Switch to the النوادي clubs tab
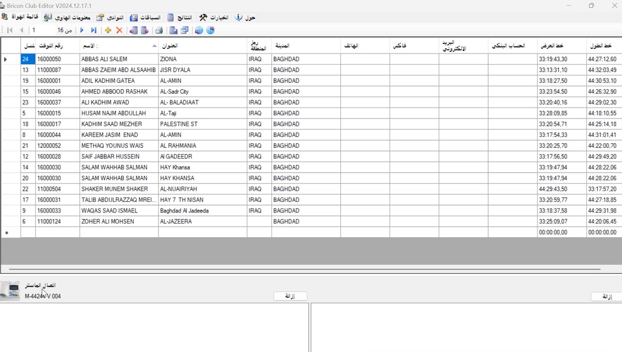622x352 pixels. tap(110, 17)
